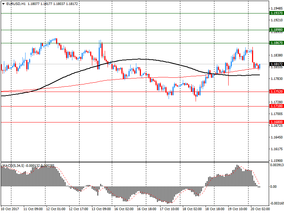
Task: Click the 1.17830 price scale value
Action: click(277, 78)
